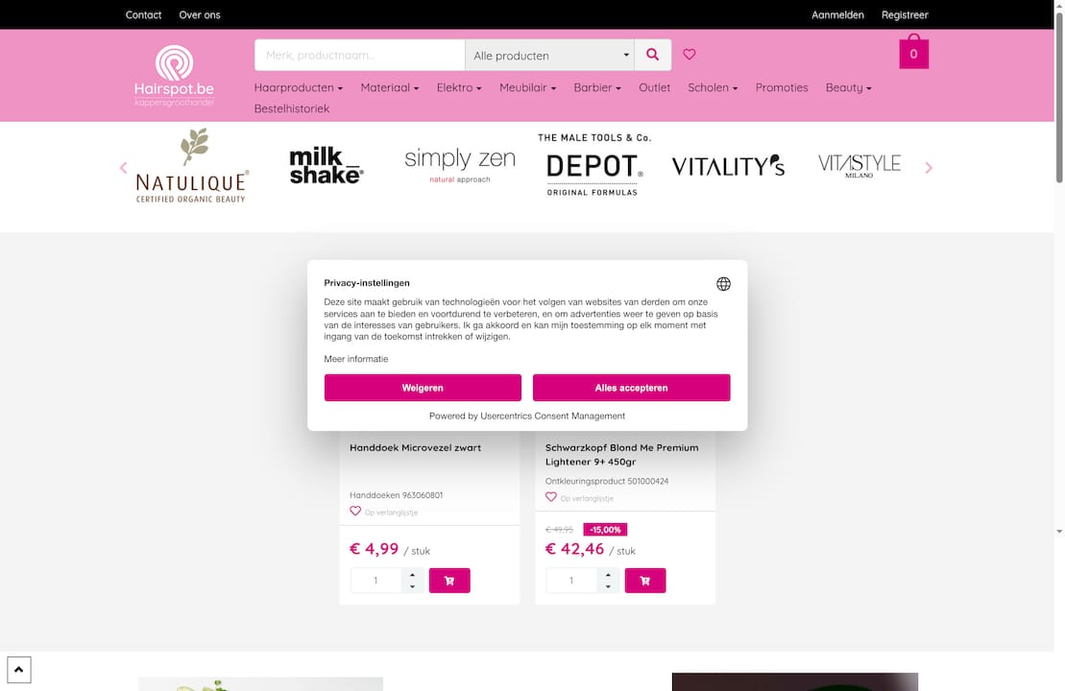Screen dimensions: 1065x691
Task: Open Over ons in top bar
Action: click(200, 15)
